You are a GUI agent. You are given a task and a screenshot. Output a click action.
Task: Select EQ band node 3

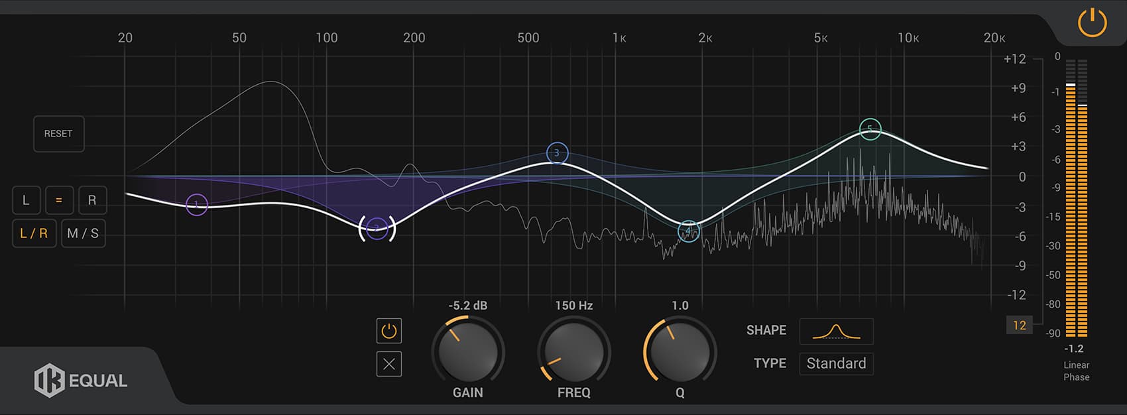pyautogui.click(x=557, y=153)
